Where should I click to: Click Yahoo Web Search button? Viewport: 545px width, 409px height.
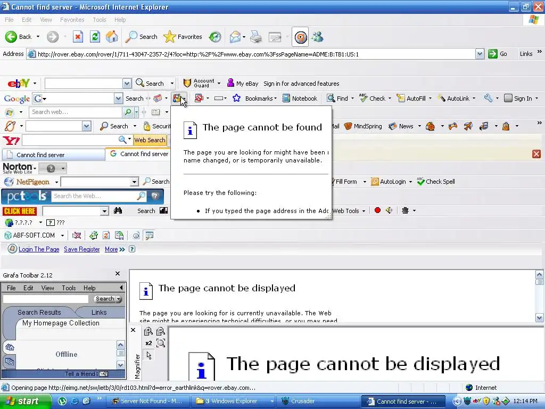coord(150,140)
